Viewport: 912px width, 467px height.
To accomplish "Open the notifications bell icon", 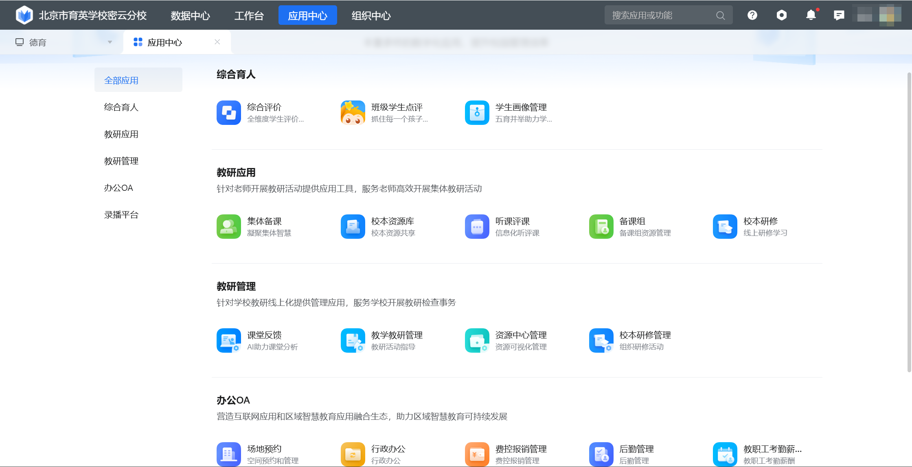I will pos(811,15).
